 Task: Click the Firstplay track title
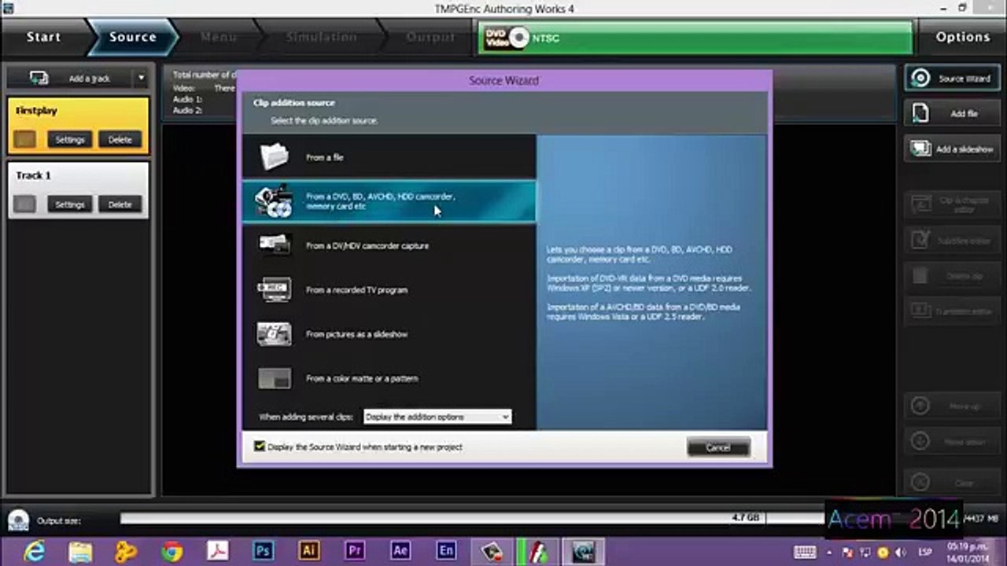[37, 111]
